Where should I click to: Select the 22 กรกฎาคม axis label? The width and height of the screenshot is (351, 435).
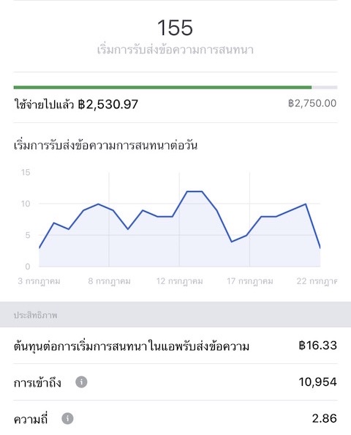point(317,281)
